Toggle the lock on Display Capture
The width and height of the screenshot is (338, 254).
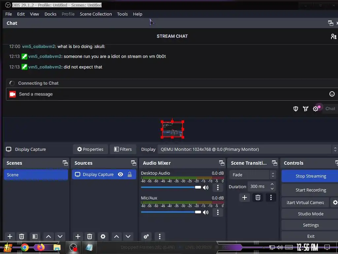click(129, 174)
